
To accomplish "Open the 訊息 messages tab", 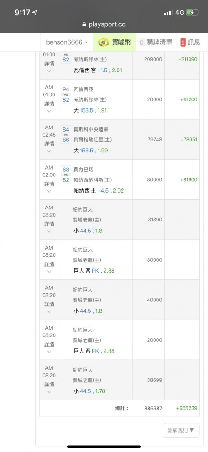I will coord(190,42).
